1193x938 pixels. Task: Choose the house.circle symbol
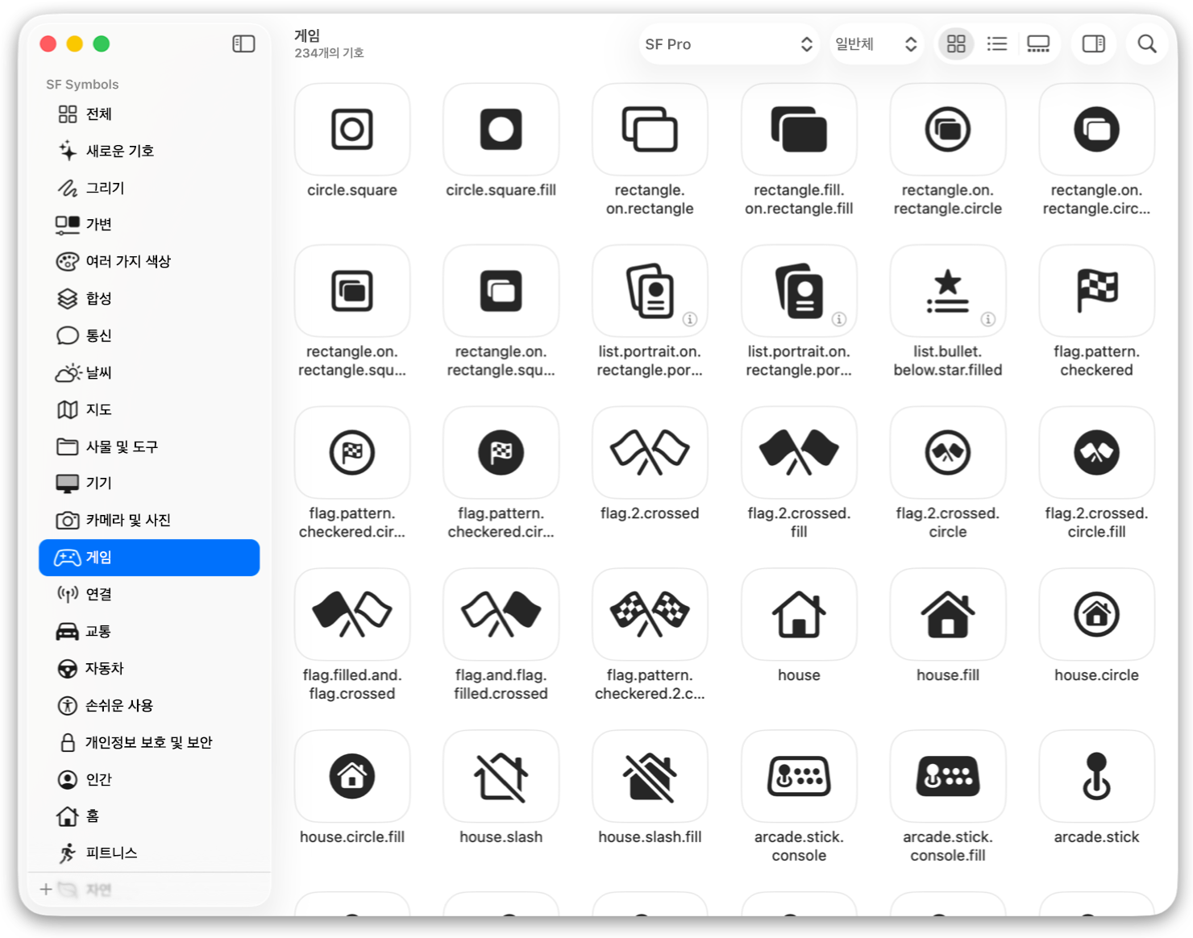[1097, 615]
